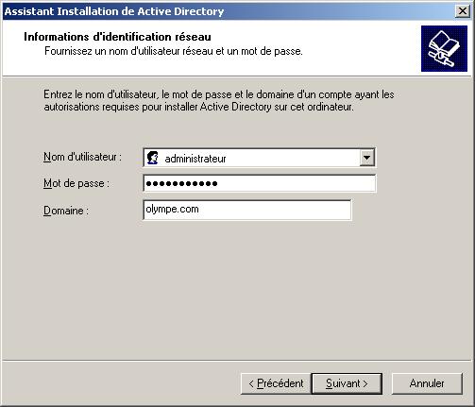
Task: Close the Active Directory wizard window
Action: (463, 11)
